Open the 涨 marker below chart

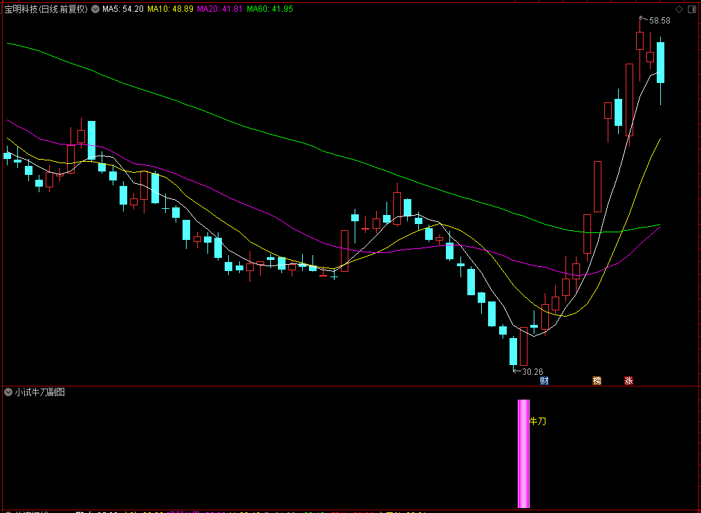(628, 381)
